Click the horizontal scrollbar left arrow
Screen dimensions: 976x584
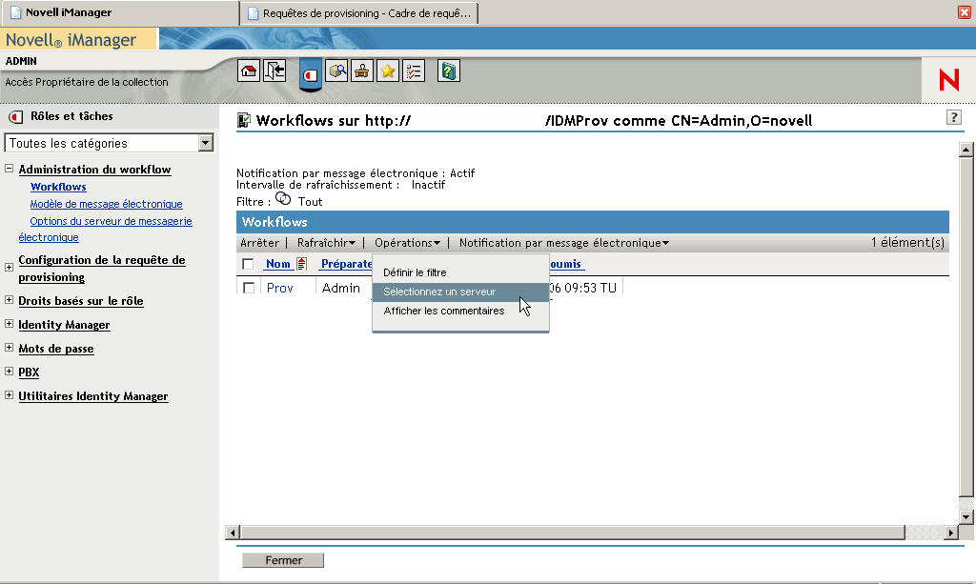click(x=233, y=533)
